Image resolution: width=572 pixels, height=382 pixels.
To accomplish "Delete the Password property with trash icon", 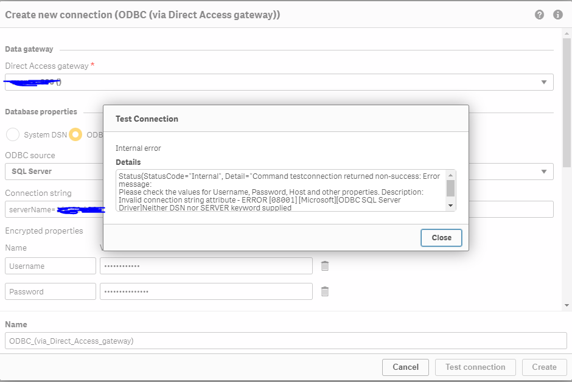I will tap(324, 291).
